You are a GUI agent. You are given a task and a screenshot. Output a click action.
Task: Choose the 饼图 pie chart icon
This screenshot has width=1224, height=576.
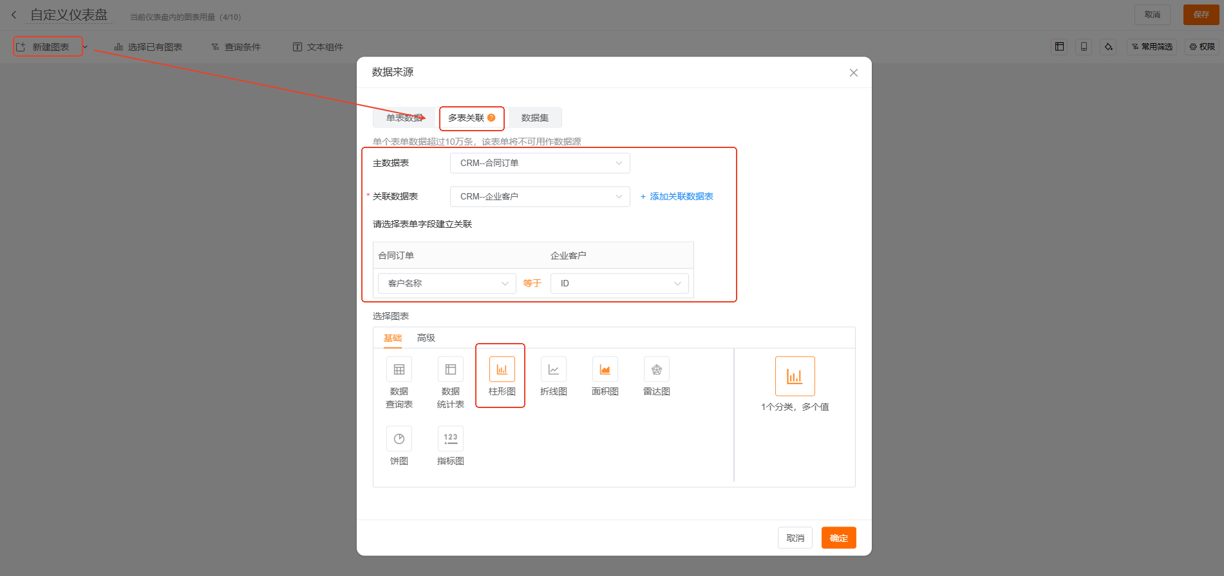pyautogui.click(x=399, y=439)
